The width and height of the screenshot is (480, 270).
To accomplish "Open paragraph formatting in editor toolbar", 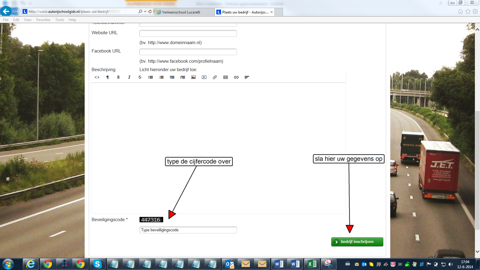I will tap(108, 77).
